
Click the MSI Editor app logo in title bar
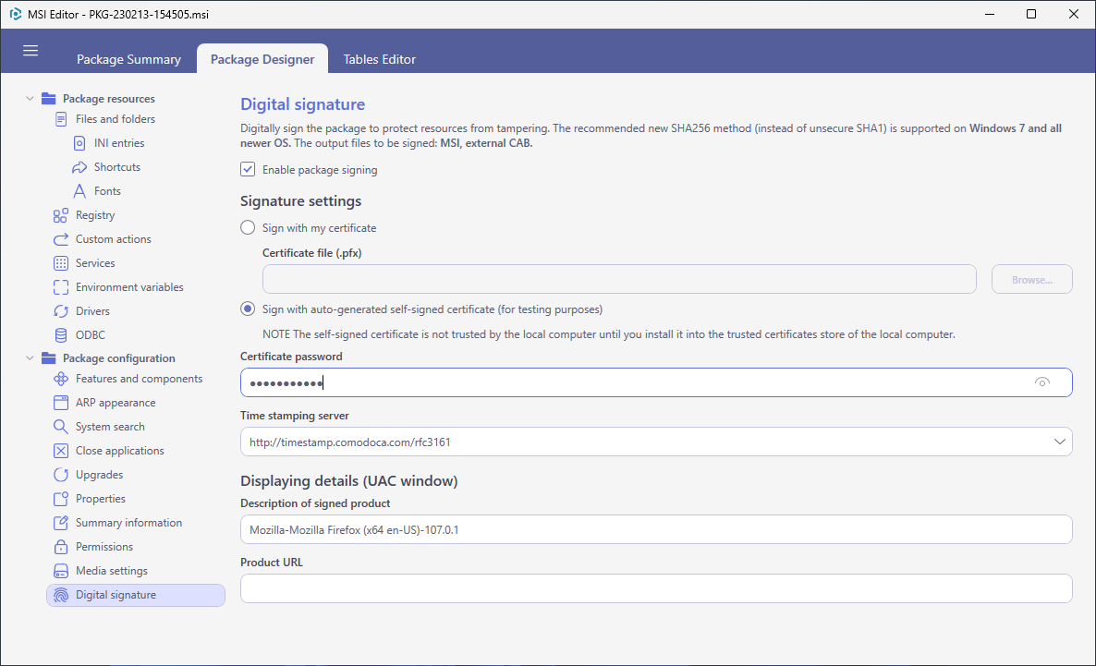16,14
